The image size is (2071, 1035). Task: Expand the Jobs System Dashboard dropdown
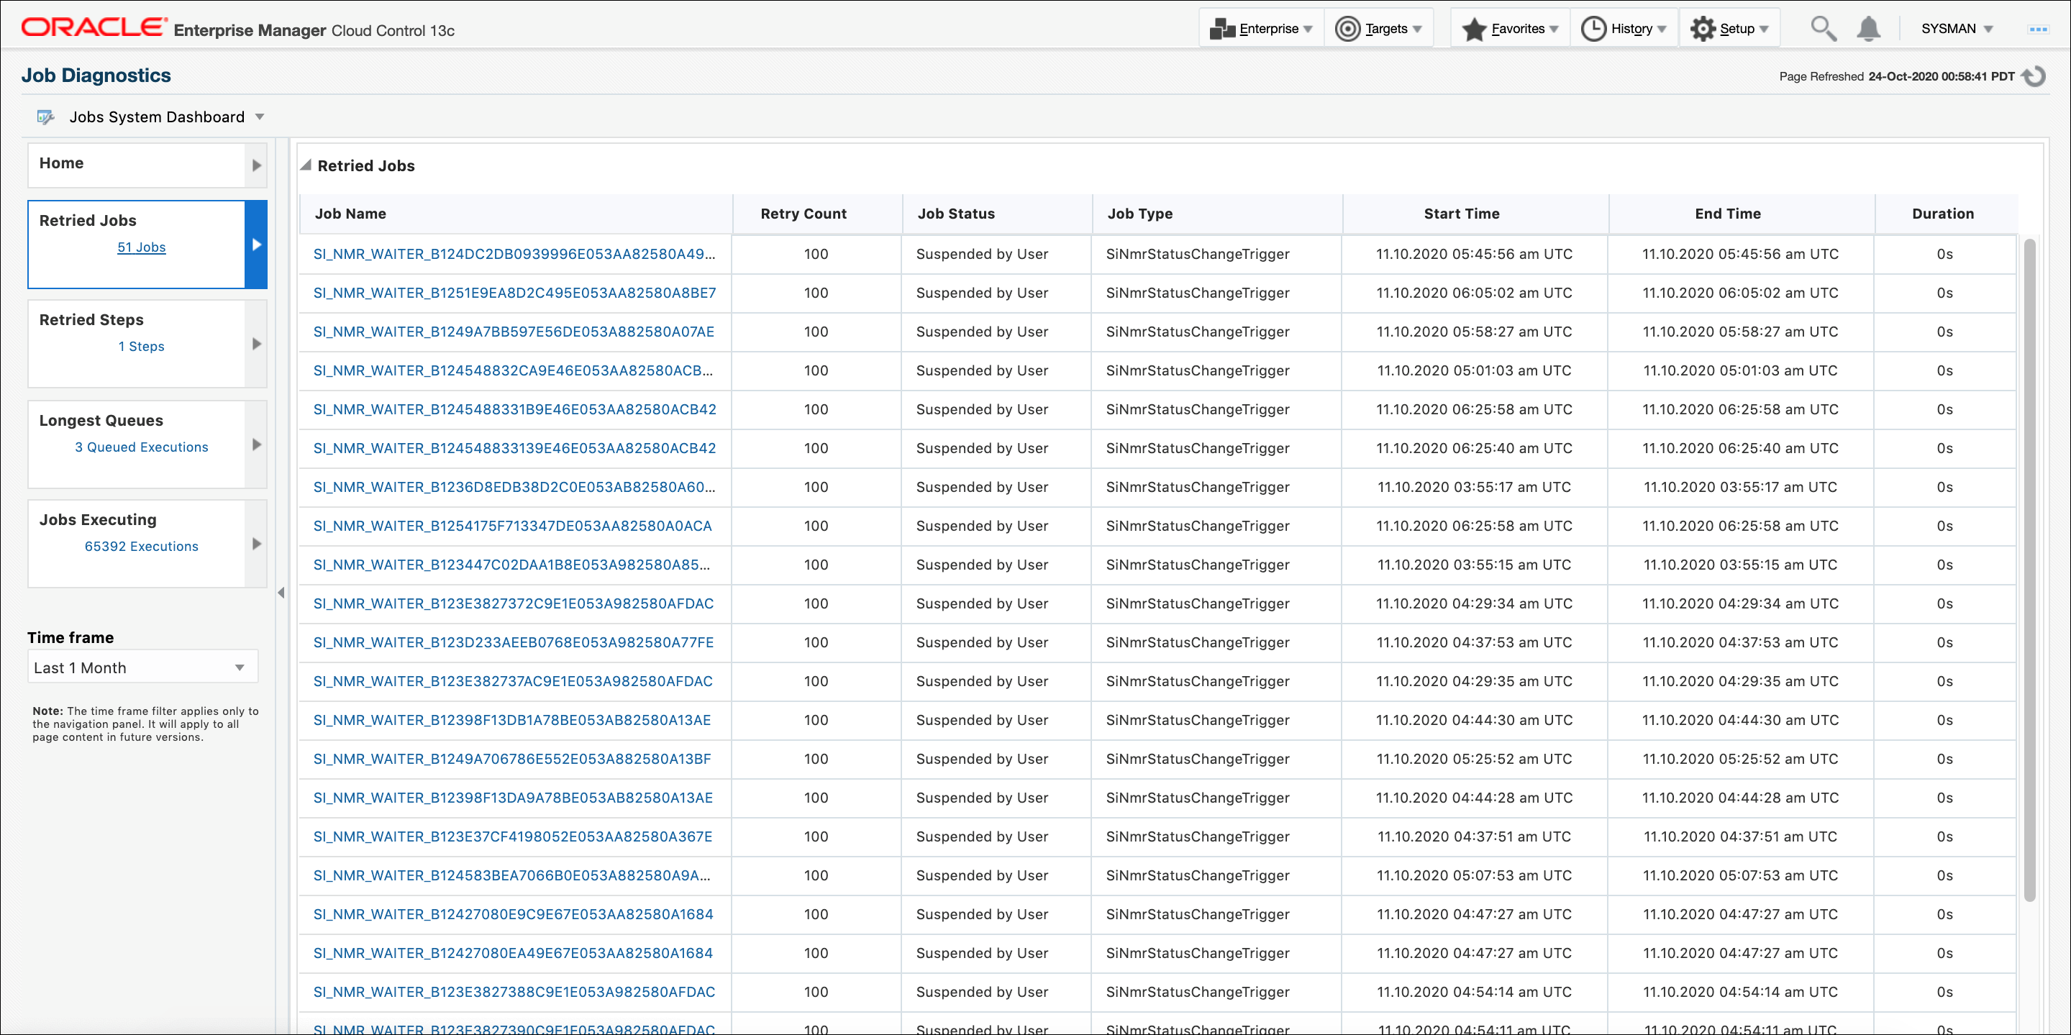(x=260, y=117)
